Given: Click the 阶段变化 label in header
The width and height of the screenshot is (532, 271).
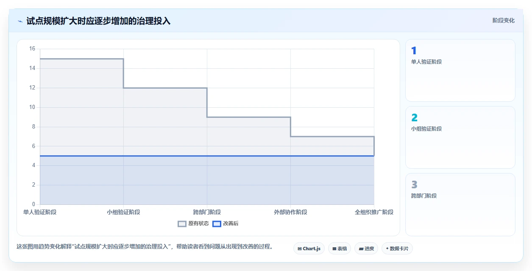Looking at the screenshot, I should point(504,20).
